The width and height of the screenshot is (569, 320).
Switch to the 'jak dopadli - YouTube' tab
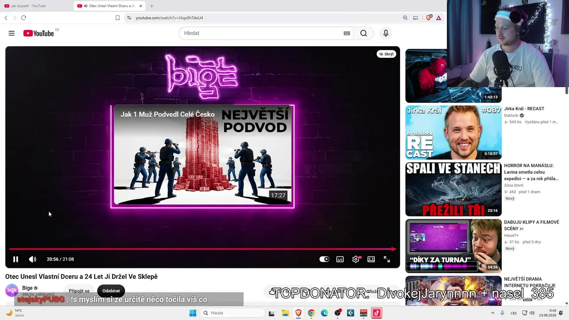[36, 6]
